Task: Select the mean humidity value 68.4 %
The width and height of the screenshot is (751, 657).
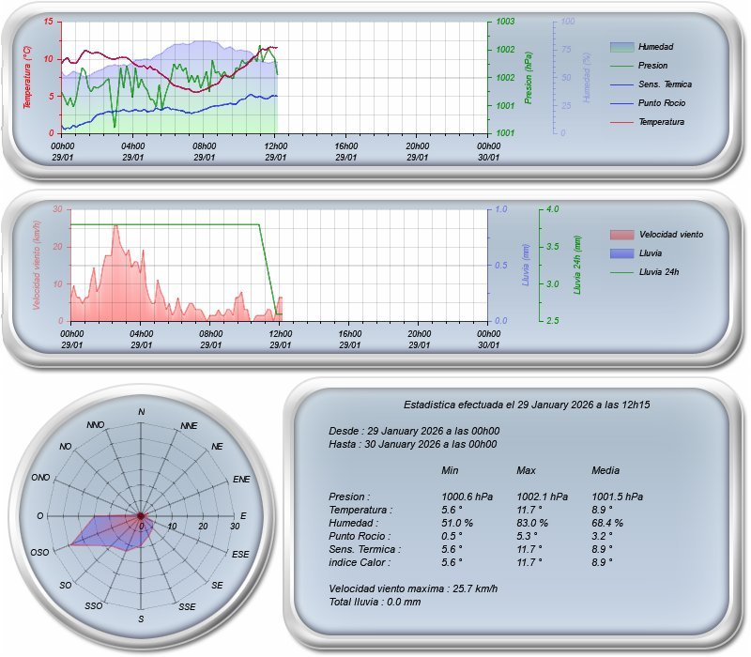Action: click(607, 523)
